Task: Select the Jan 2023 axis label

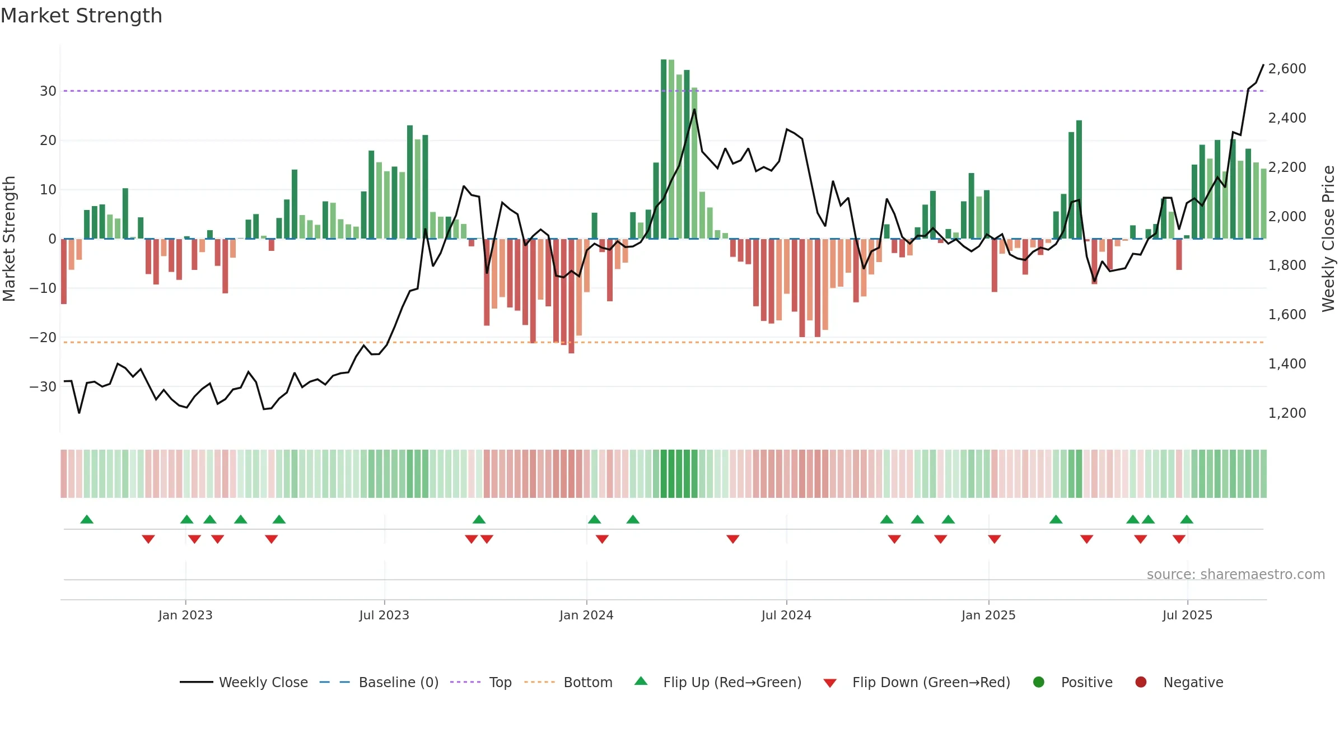Action: [x=185, y=615]
